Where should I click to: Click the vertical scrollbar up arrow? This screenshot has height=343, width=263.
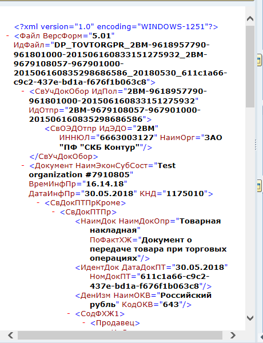250,19
